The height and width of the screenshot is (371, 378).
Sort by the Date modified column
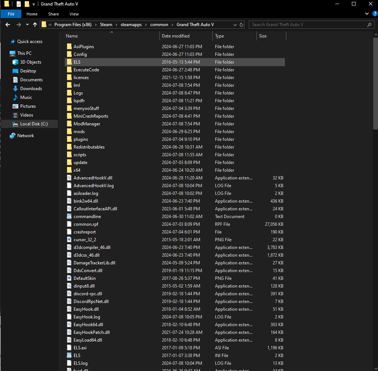pos(176,36)
